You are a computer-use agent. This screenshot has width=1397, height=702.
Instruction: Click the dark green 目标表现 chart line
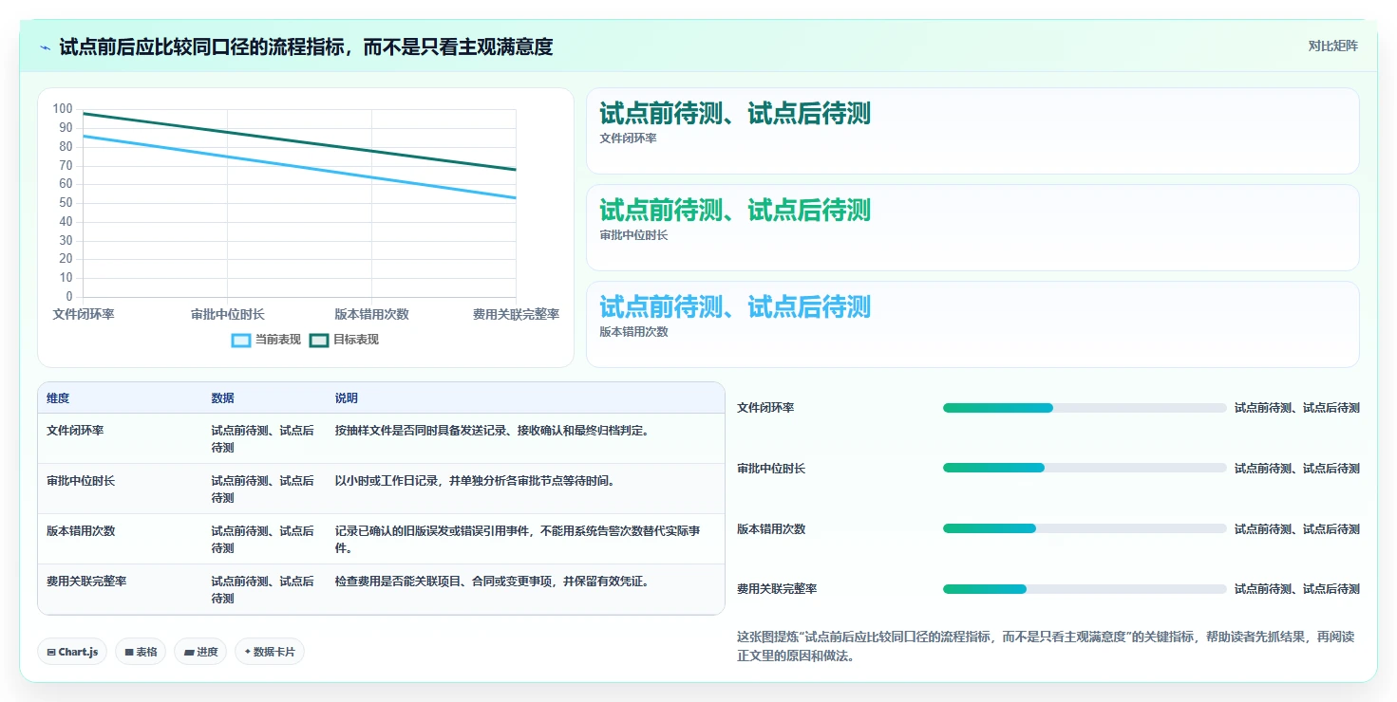[299, 142]
